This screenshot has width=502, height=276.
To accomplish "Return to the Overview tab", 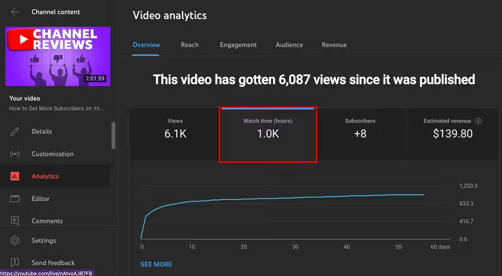I will point(146,45).
